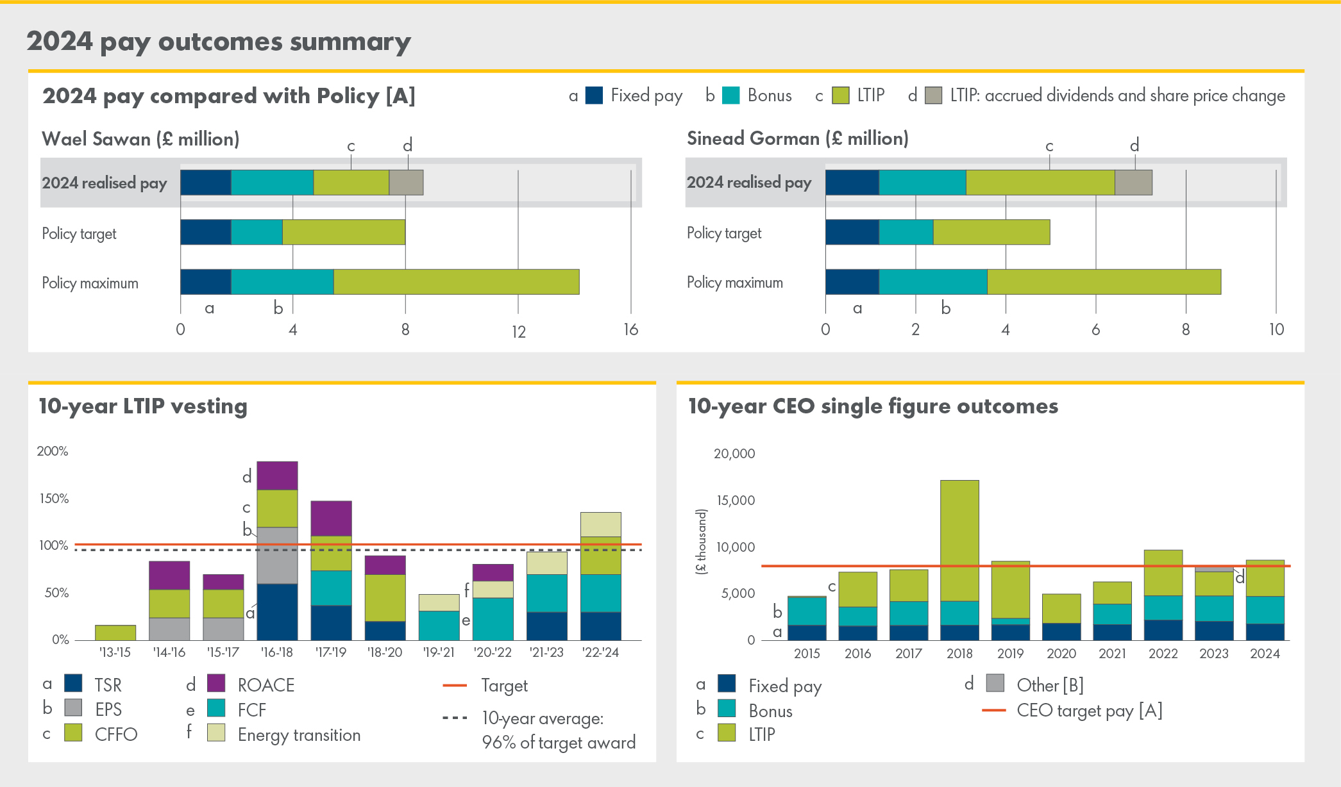The image size is (1341, 787).
Task: Click the green CFFO legend square
Action: (x=73, y=733)
